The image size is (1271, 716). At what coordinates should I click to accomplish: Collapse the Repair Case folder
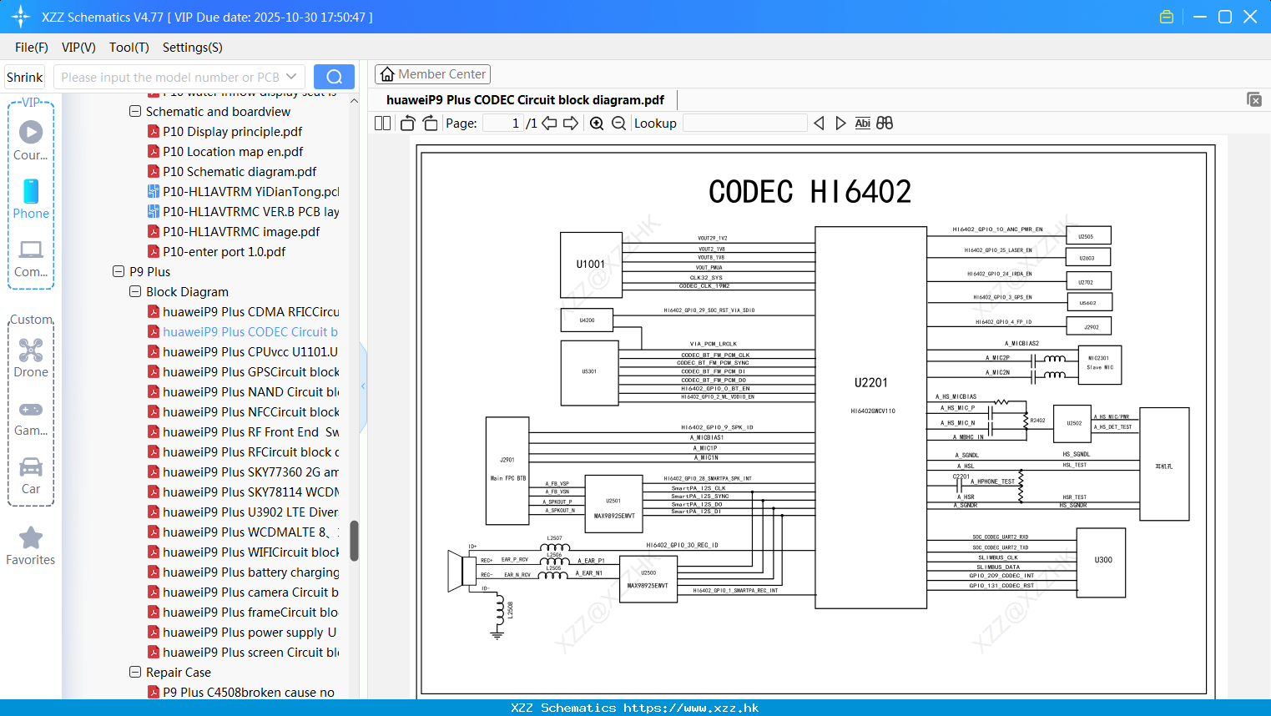coord(135,672)
